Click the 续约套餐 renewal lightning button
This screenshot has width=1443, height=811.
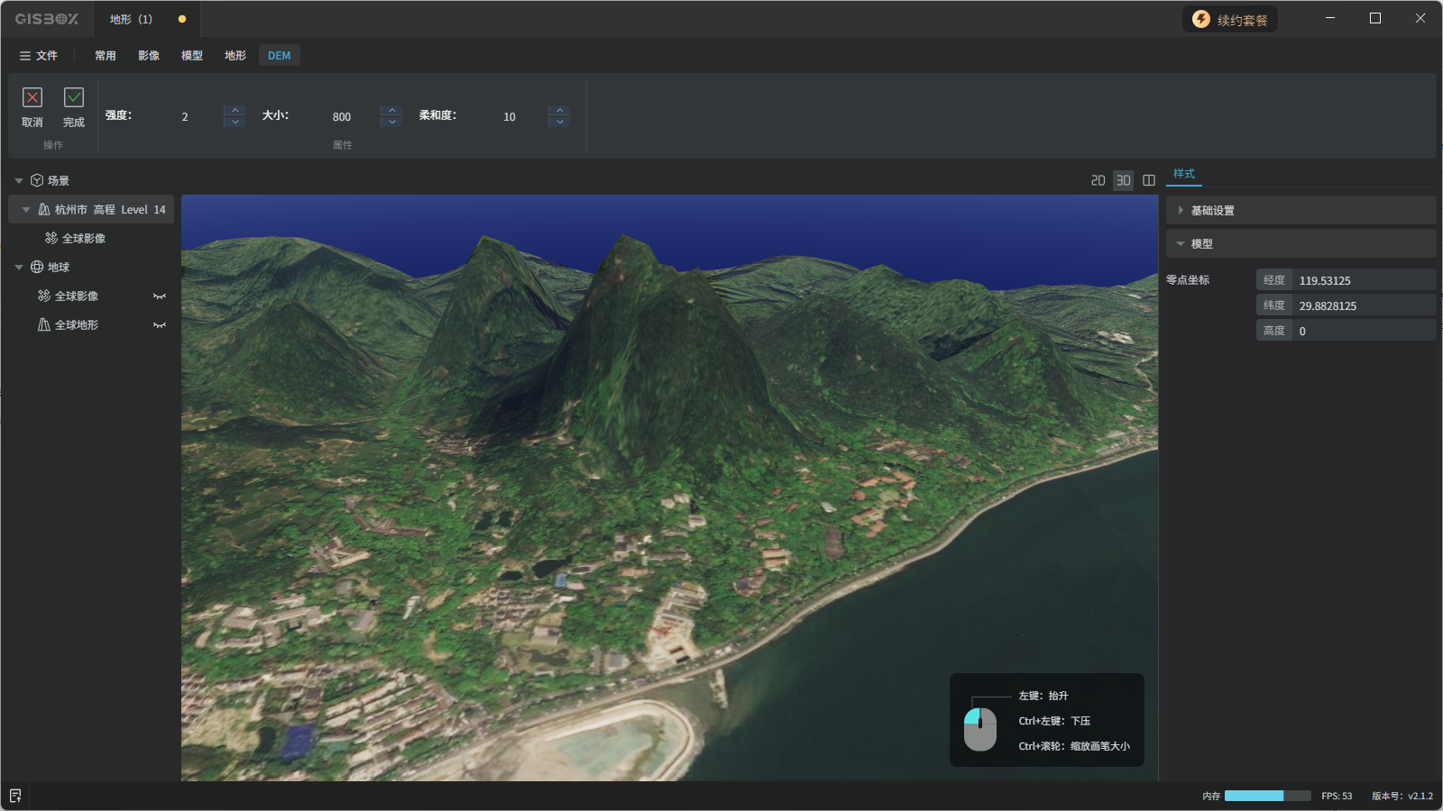coord(1230,20)
